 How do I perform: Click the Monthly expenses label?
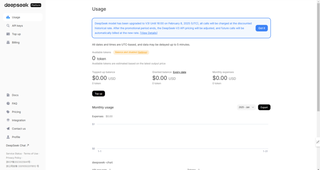coord(223,72)
